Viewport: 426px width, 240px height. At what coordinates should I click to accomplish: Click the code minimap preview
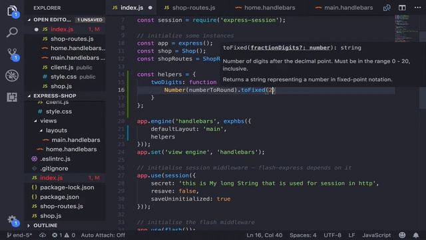[x=406, y=28]
